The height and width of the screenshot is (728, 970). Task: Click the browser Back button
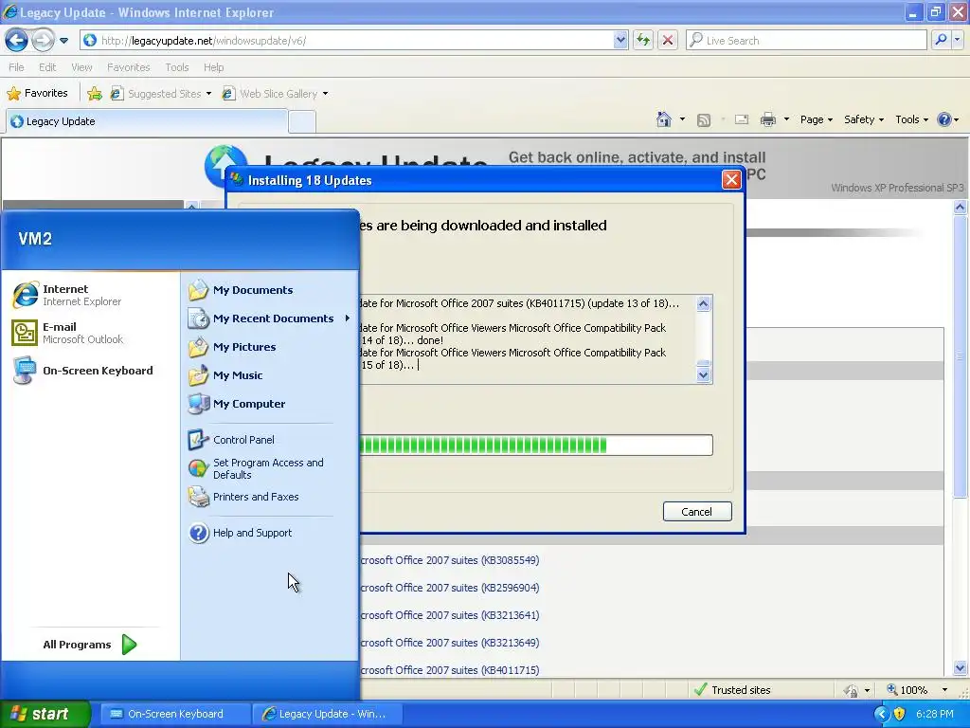coord(17,40)
